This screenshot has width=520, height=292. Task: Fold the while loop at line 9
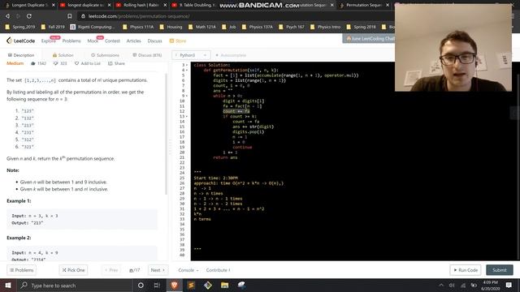pyautogui.click(x=187, y=96)
